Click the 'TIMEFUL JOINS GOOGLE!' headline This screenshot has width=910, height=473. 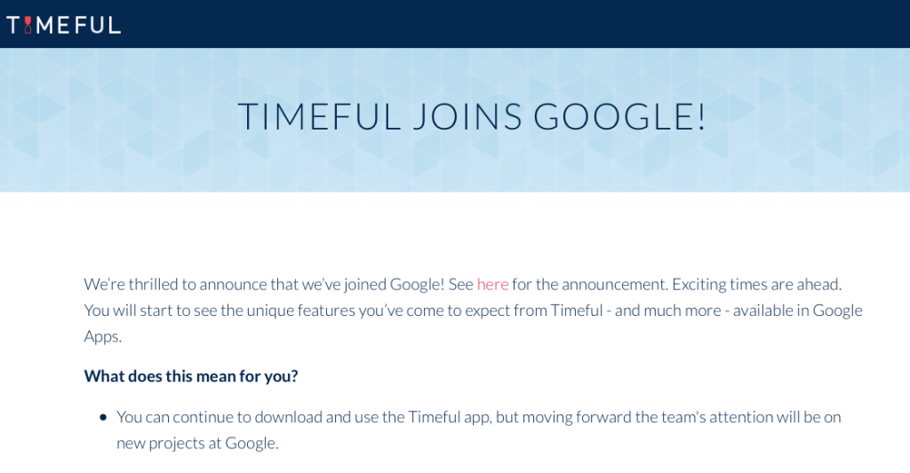click(472, 117)
